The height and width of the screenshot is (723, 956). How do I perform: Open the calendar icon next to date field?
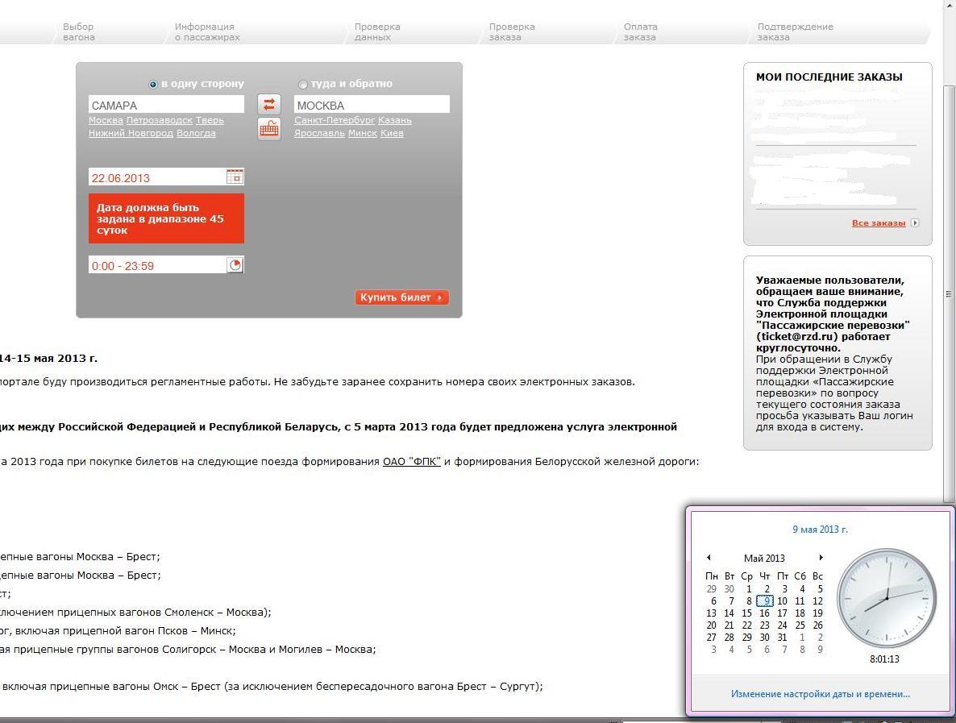point(235,177)
